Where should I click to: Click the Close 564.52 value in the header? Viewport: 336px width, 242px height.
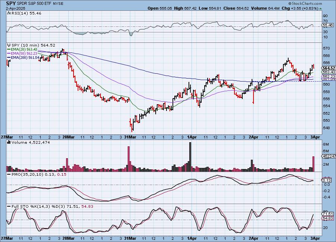click(x=236, y=8)
